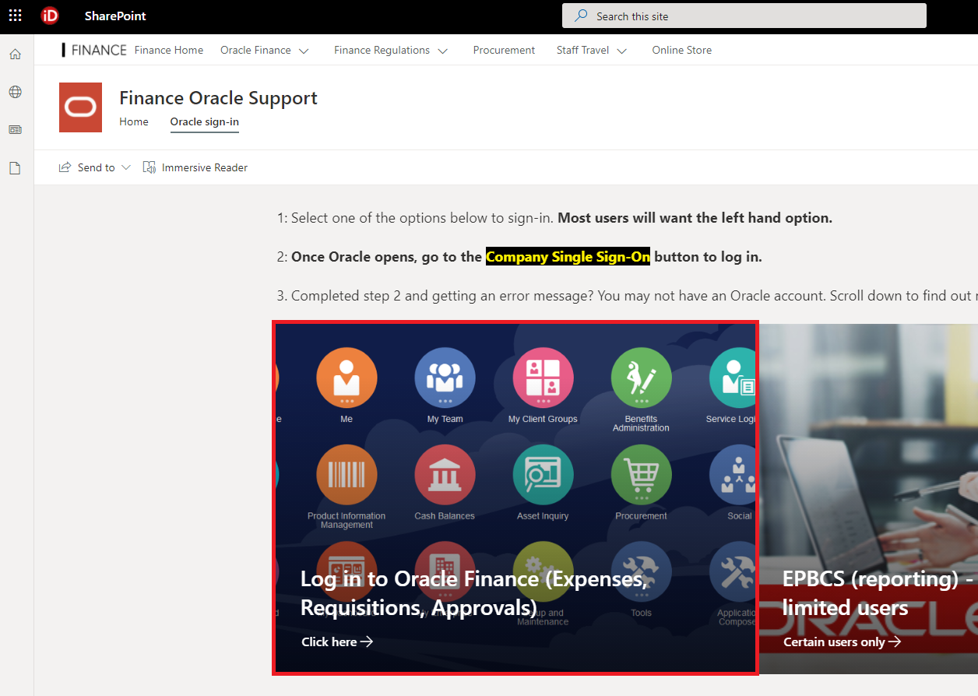Image resolution: width=978 pixels, height=696 pixels.
Task: Open the 'Log in to Oracle Finance' tile heading
Action: click(474, 592)
